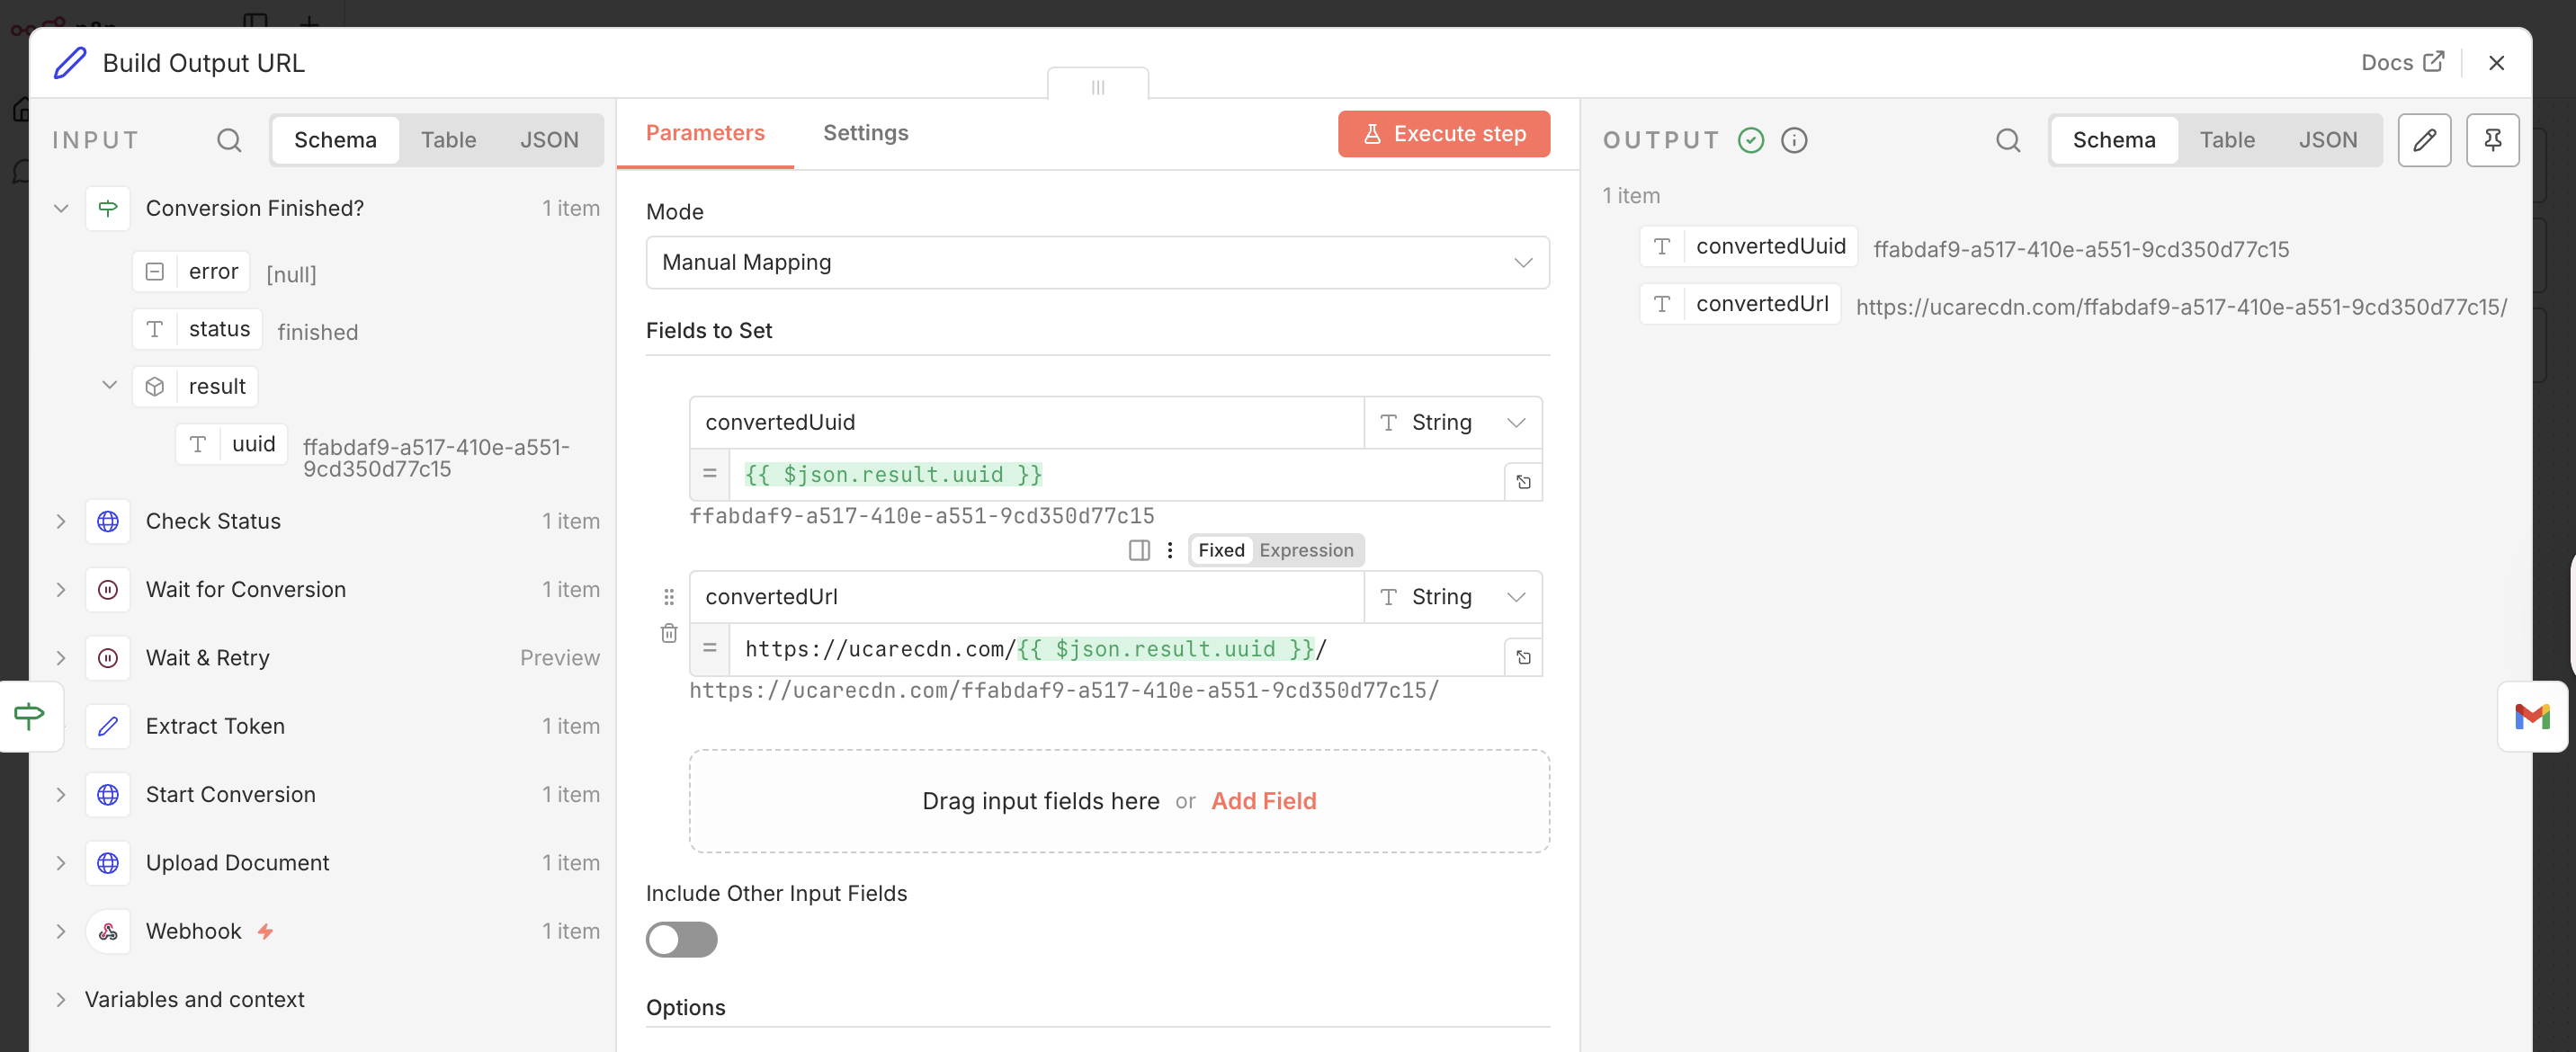The width and height of the screenshot is (2576, 1052).
Task: Click the convertedUrl pill in output
Action: [x=1739, y=304]
